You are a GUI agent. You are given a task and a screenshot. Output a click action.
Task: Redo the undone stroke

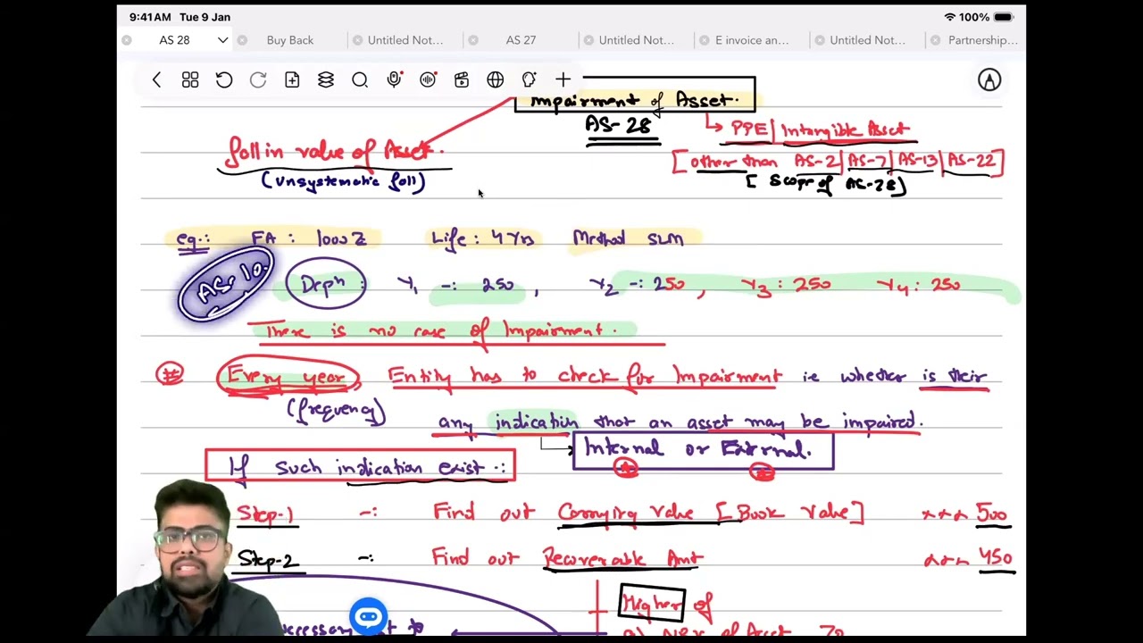(x=258, y=80)
